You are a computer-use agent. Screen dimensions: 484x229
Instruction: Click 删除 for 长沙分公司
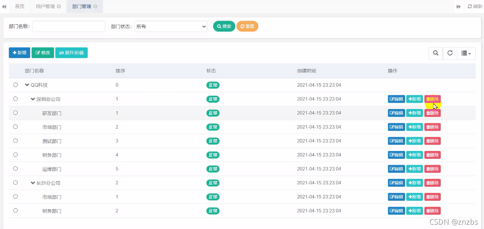pos(432,183)
